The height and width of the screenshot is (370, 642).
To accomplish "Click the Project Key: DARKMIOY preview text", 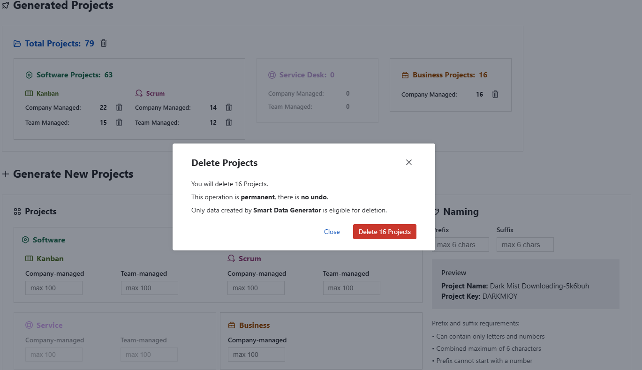I will (x=479, y=296).
